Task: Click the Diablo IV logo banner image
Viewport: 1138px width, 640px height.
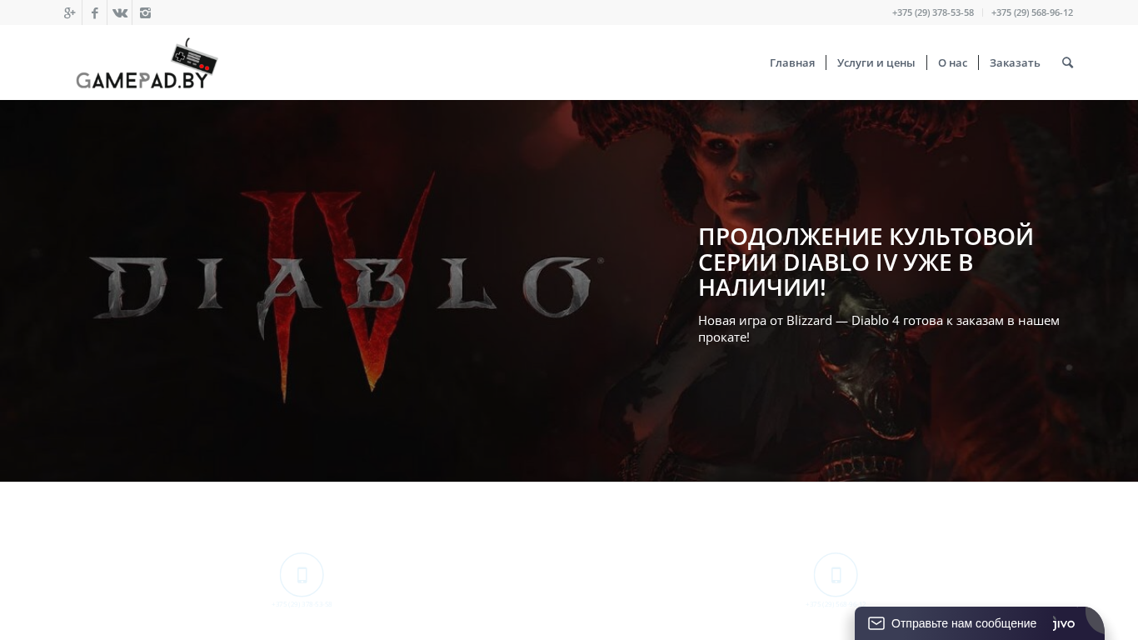Action: pos(346,288)
